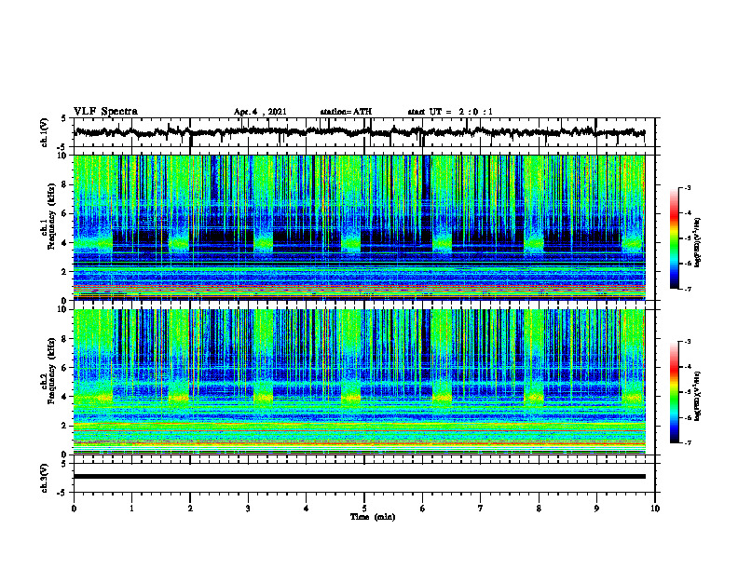Click time axis tick label "4"
738x570 pixels.
click(x=307, y=509)
